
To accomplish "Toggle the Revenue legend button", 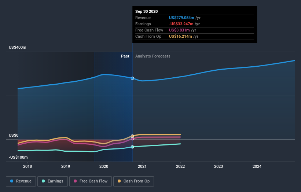I will pos(21,181).
